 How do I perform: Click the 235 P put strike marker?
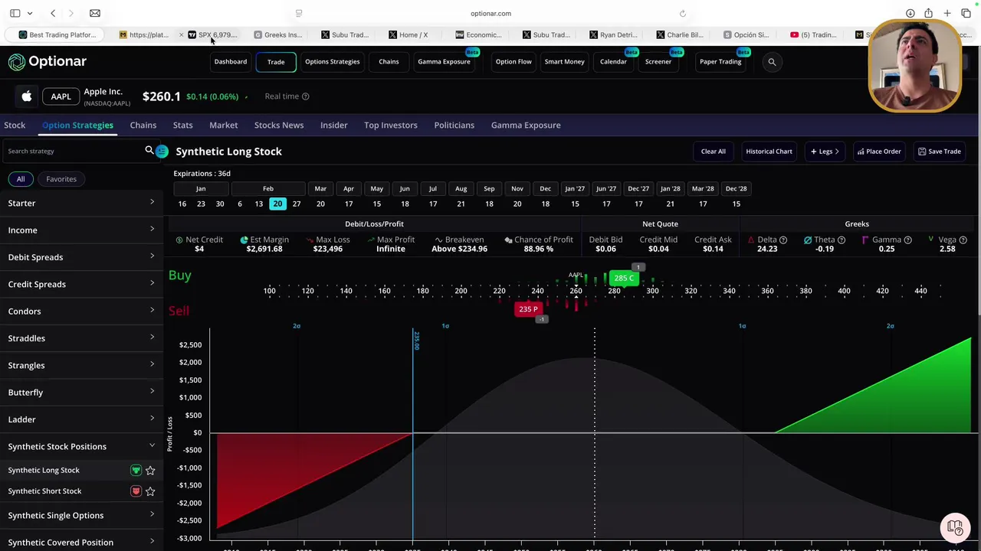[x=528, y=309]
